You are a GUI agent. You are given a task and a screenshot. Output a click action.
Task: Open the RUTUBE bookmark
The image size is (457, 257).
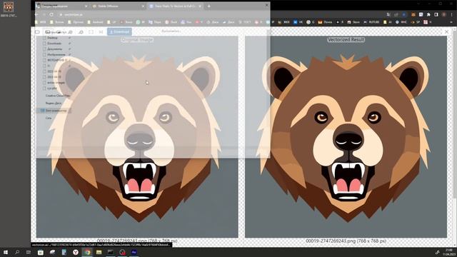pyautogui.click(x=371, y=22)
